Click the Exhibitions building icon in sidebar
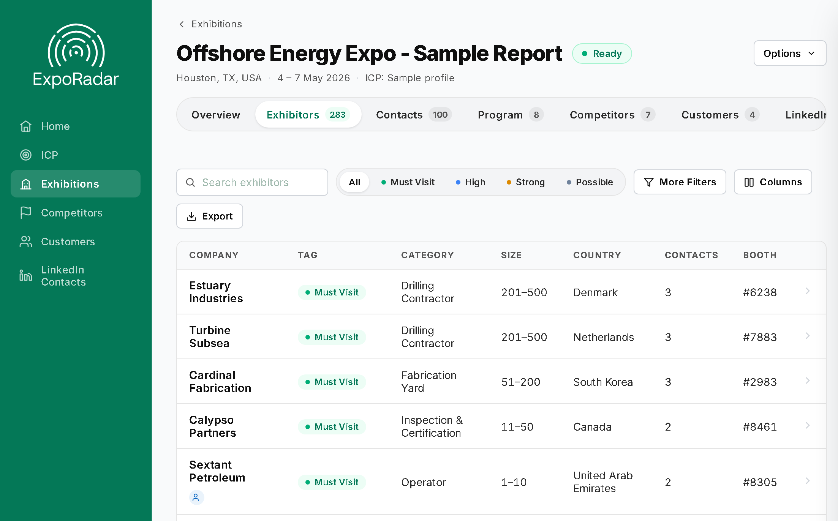 (26, 184)
